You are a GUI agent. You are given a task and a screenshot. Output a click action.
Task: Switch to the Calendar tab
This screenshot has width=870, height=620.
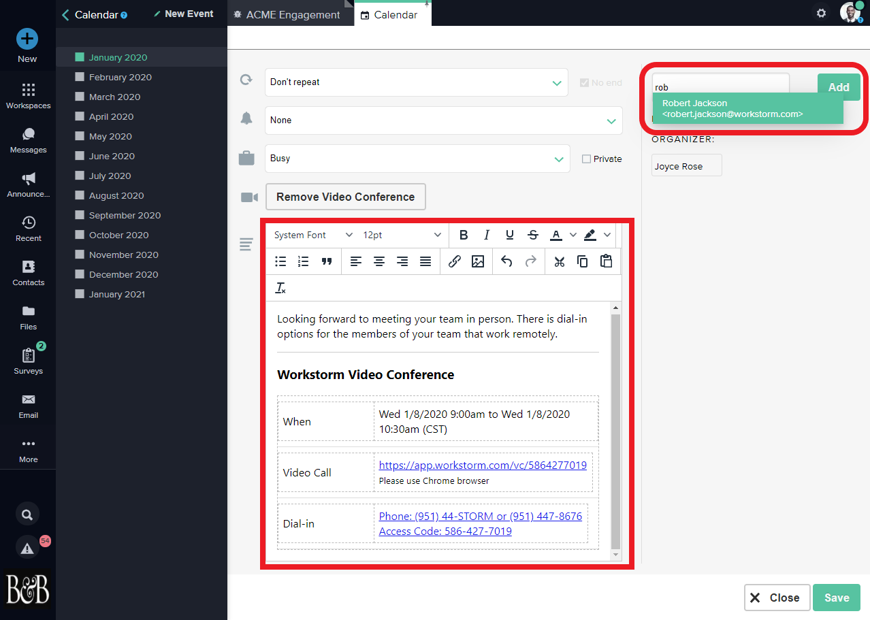pos(393,14)
